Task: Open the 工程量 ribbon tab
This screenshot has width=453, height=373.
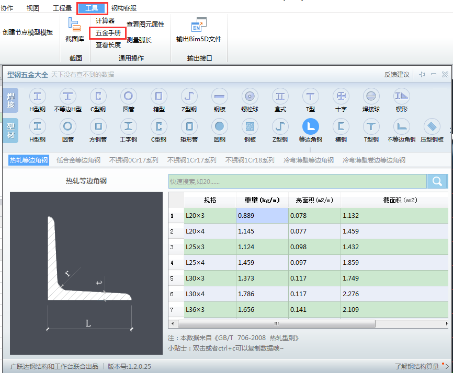Action: [x=62, y=8]
